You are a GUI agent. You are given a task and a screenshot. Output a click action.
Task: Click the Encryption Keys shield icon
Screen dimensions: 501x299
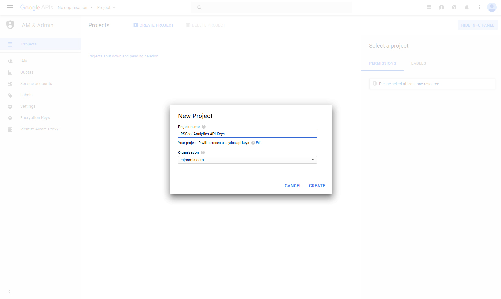tap(10, 118)
